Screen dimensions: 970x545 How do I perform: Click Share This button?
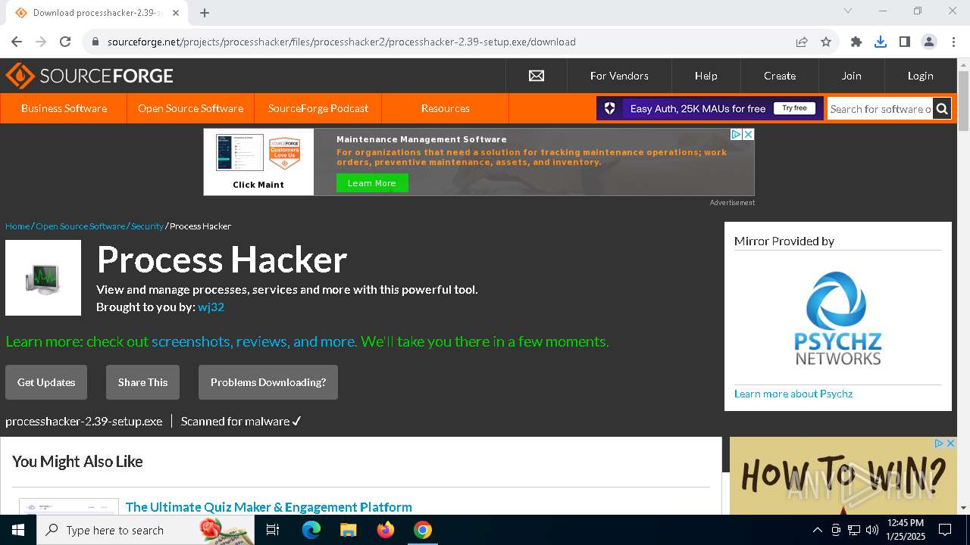coord(142,382)
